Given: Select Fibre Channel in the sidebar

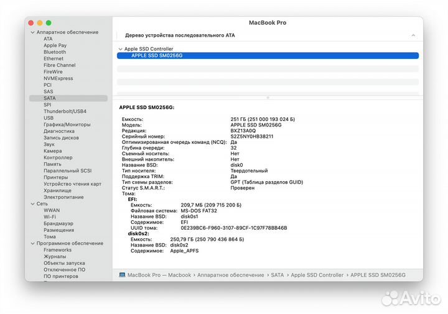Looking at the screenshot, I should pos(60,65).
